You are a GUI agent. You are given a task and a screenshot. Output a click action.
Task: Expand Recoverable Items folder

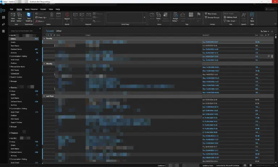point(10,67)
